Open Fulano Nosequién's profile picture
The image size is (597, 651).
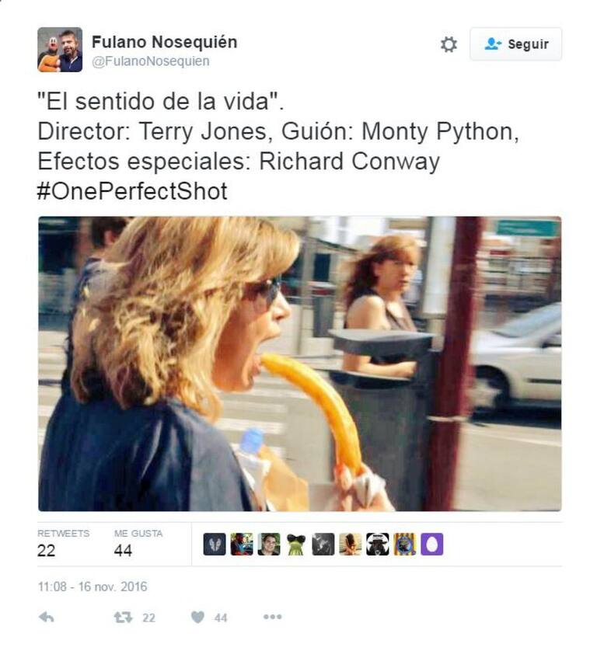click(60, 50)
